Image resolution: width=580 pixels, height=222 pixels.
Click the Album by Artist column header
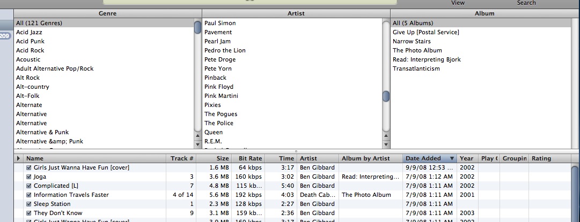coord(371,158)
